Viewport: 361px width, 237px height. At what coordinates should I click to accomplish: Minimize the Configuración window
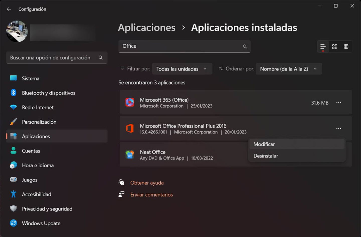pos(319,6)
